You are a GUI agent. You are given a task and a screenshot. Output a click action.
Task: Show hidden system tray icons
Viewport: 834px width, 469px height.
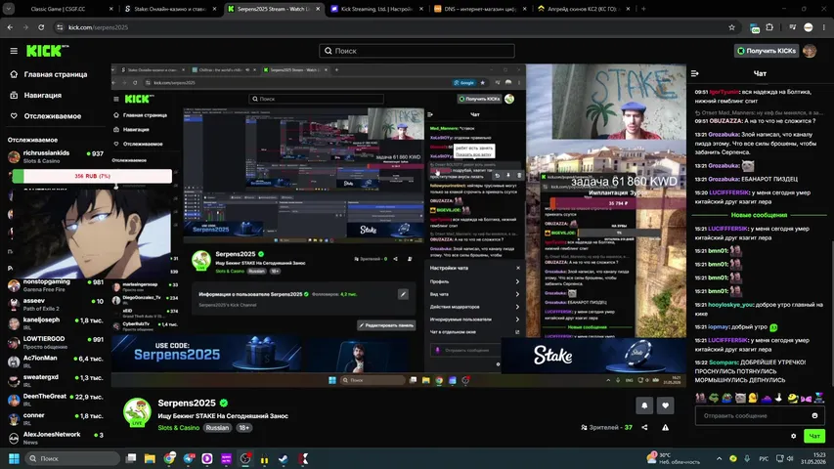719,458
